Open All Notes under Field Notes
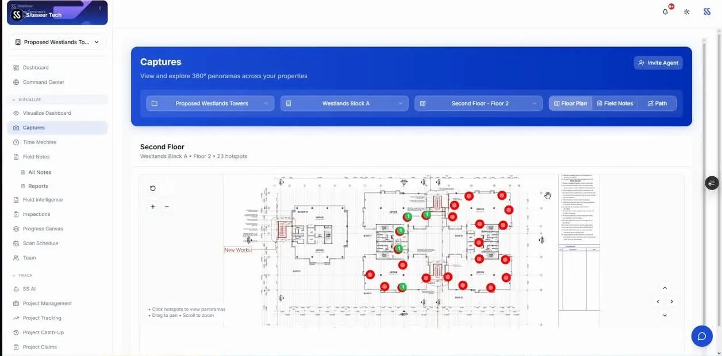Screen dimensions: 722x356 [x=40, y=172]
